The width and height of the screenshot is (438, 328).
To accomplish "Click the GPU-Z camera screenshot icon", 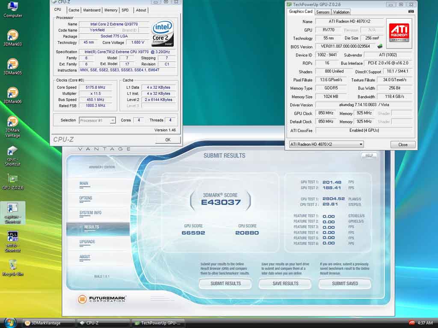I will coord(411,12).
